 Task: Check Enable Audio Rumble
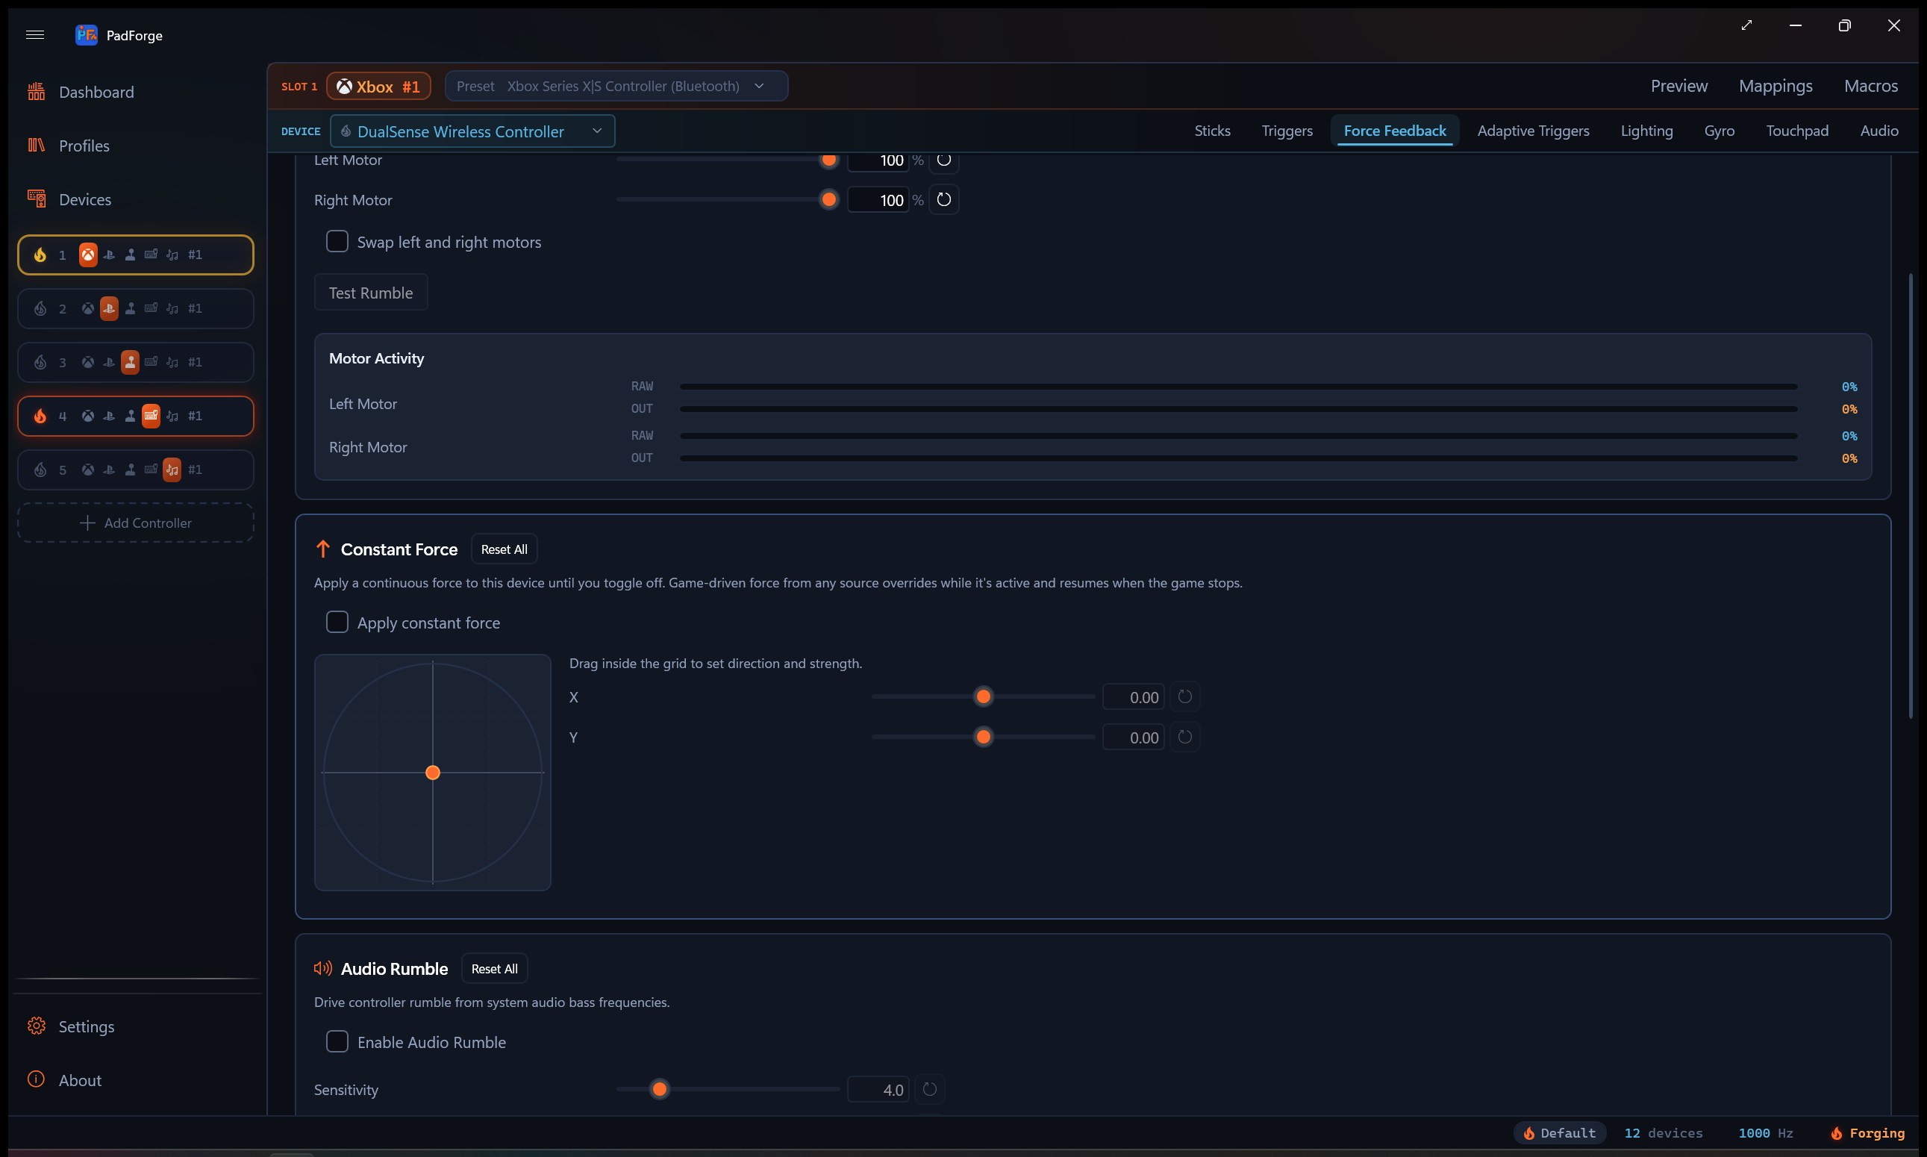pyautogui.click(x=337, y=1041)
